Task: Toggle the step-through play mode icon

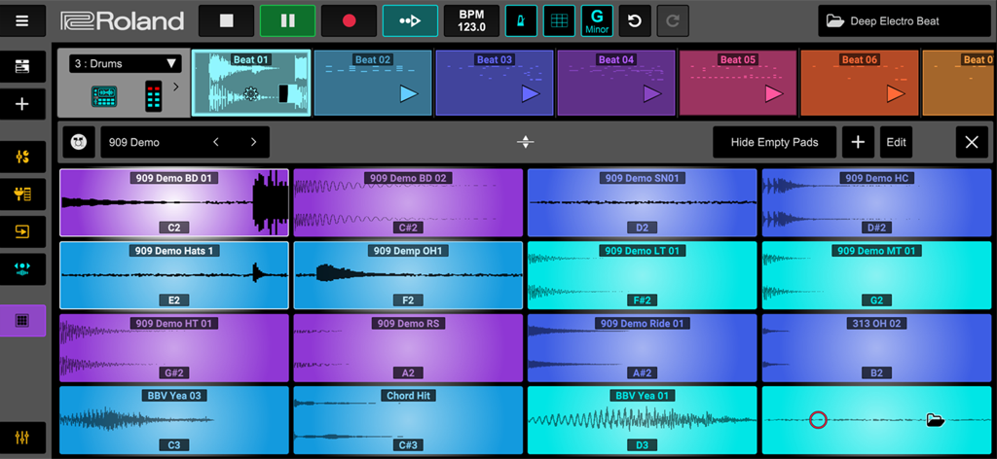Action: [x=410, y=21]
